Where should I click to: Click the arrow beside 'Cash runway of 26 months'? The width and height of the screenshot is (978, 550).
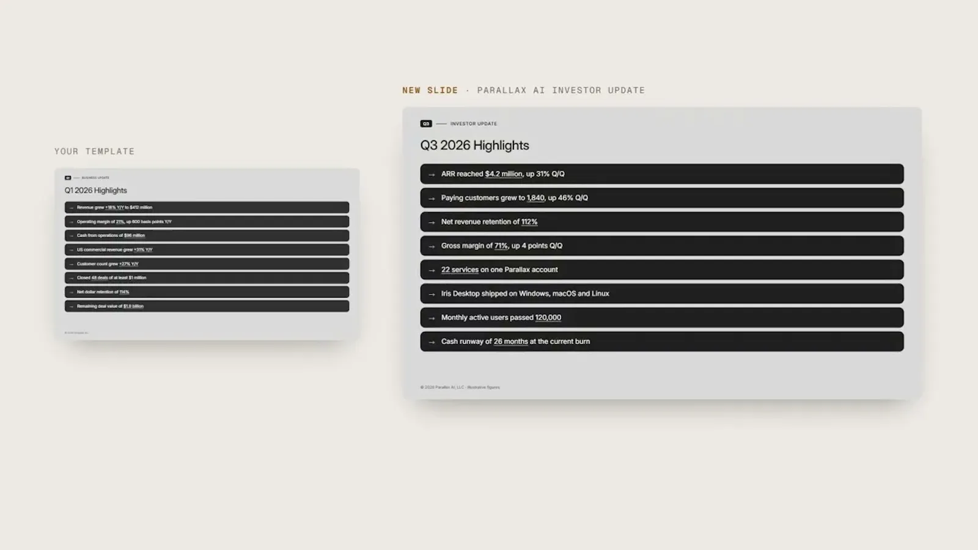[432, 342]
